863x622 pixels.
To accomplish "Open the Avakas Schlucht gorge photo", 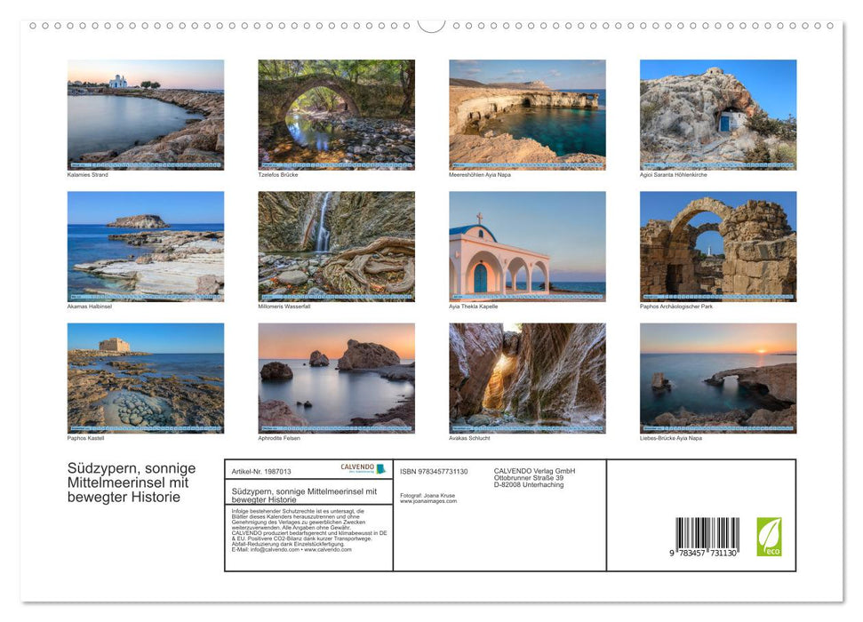I will 527,378.
